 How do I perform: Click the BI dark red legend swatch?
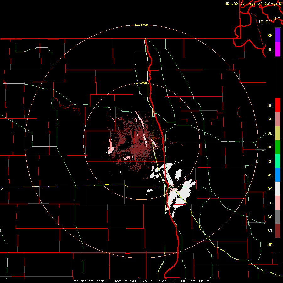pyautogui.click(x=278, y=231)
